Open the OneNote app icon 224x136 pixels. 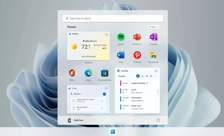click(153, 37)
